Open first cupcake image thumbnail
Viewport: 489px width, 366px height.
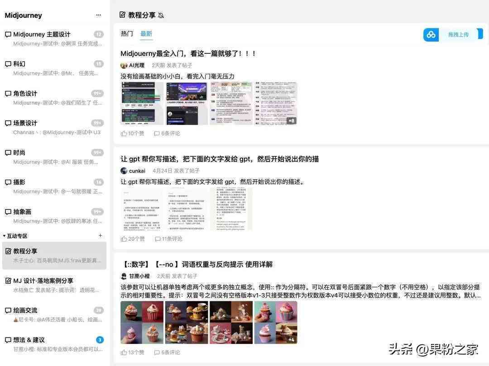click(142, 323)
